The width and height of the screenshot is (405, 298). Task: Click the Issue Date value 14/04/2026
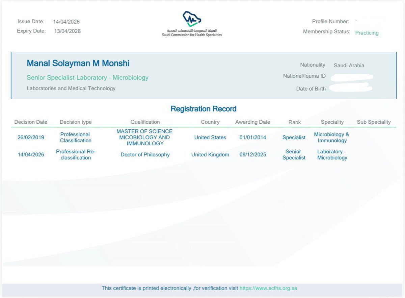(x=66, y=22)
